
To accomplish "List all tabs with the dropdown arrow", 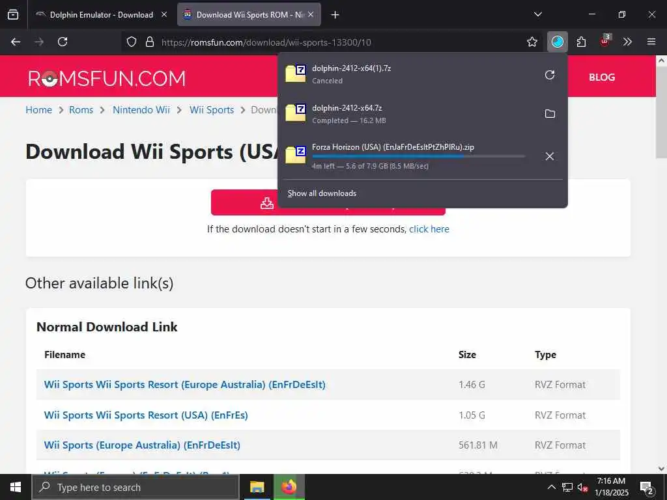I will pos(537,14).
